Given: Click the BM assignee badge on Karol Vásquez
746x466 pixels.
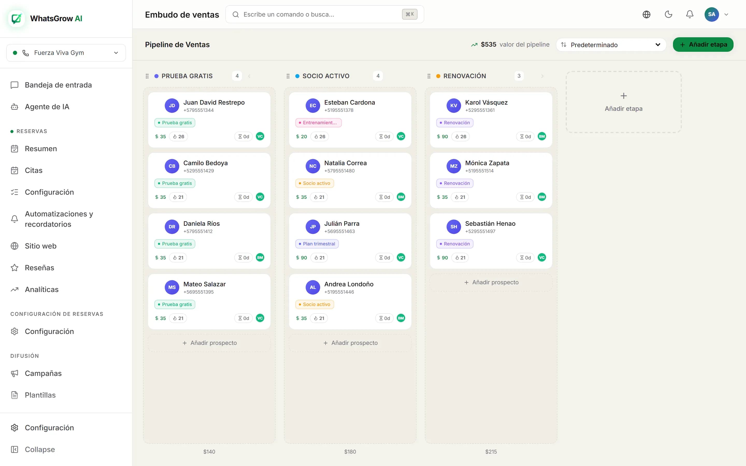Looking at the screenshot, I should pos(542,136).
